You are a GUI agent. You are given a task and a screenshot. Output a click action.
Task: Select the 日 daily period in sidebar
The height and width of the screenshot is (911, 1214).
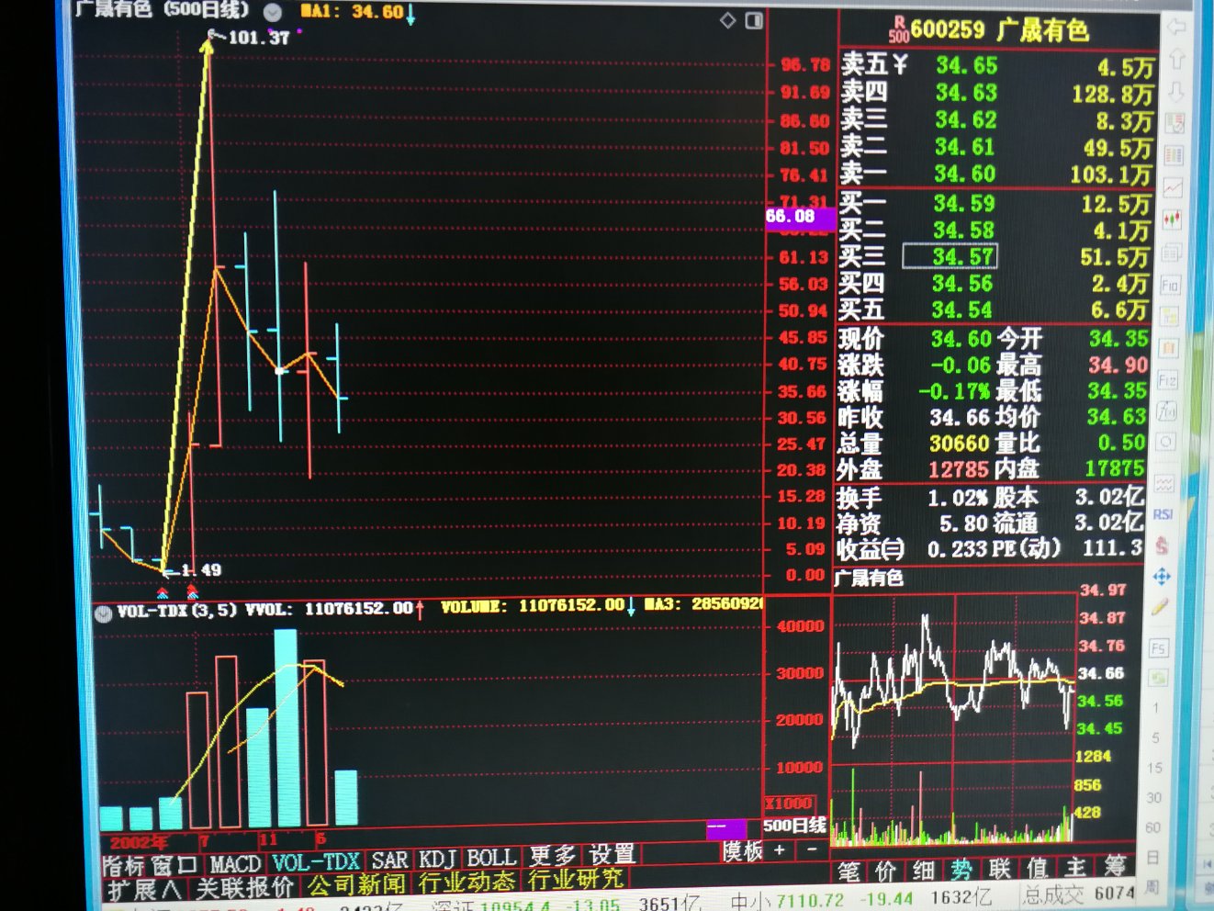point(1152,858)
